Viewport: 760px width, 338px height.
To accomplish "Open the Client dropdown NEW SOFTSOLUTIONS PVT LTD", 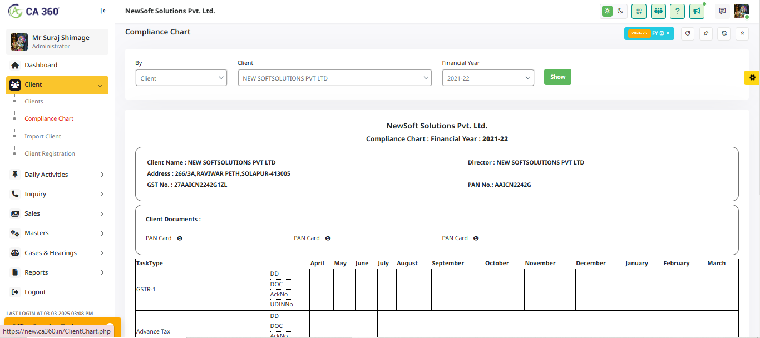I will [334, 78].
